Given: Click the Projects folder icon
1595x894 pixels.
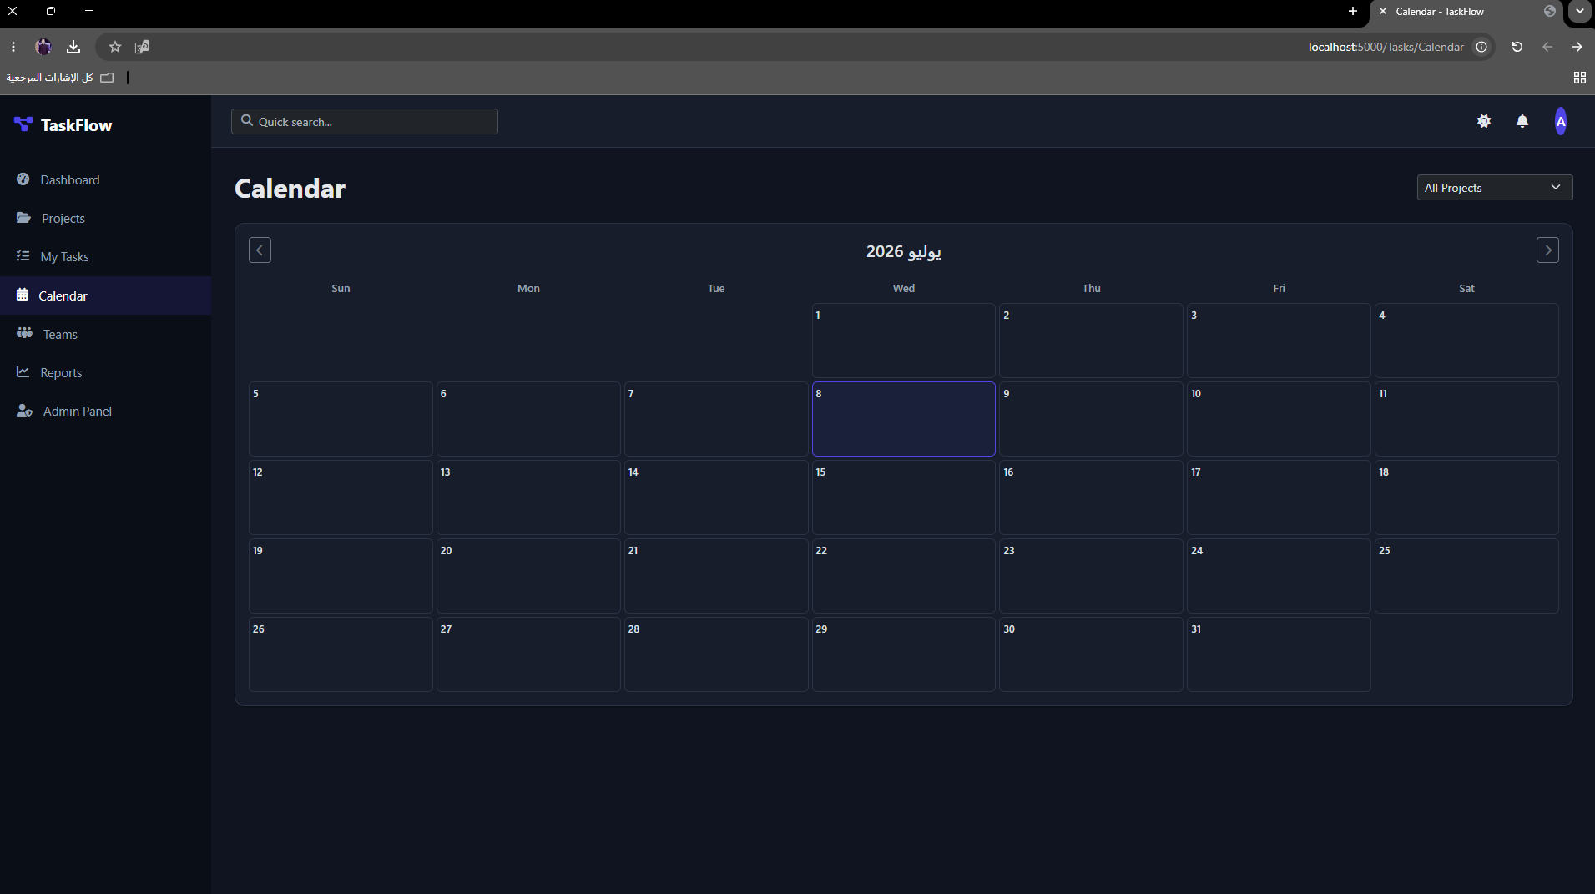Looking at the screenshot, I should pyautogui.click(x=23, y=218).
